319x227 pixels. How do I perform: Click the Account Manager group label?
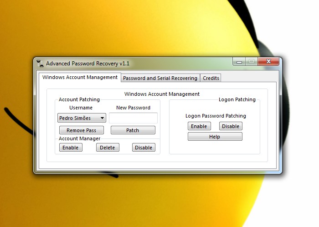click(x=80, y=138)
